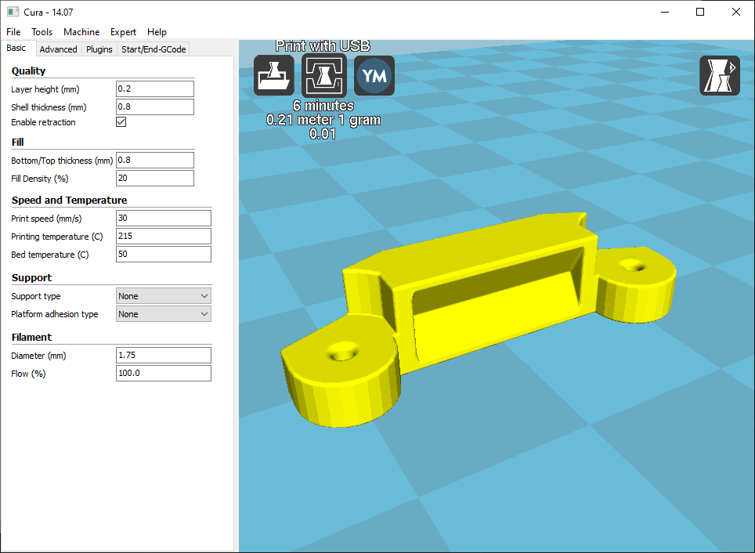Click the 'Printing temperature (C)' label

(x=57, y=237)
